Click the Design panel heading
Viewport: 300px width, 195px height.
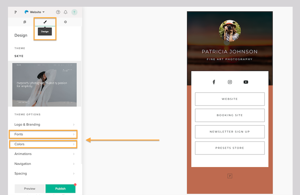pyautogui.click(x=21, y=35)
